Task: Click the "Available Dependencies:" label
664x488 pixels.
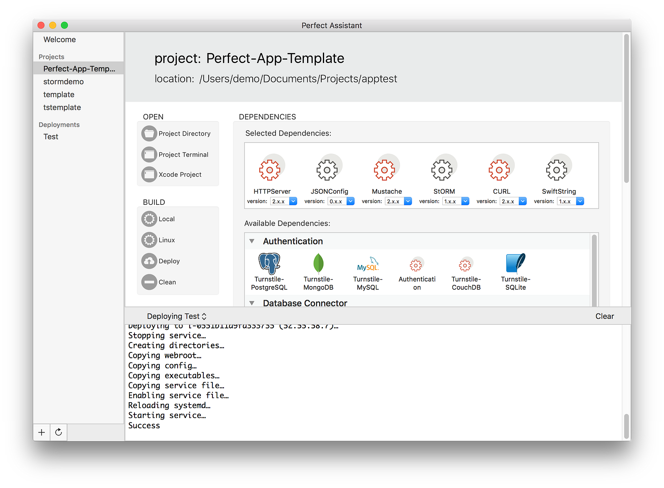Action: pos(287,223)
